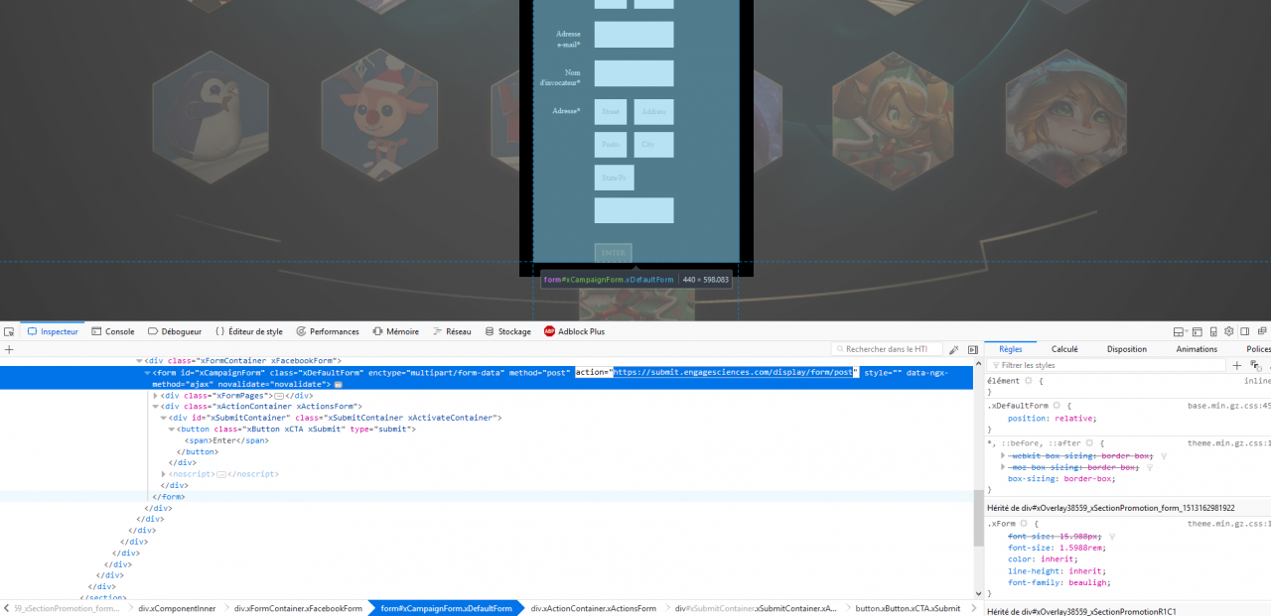Click the ellipsis badge inside noscript

pyautogui.click(x=221, y=474)
